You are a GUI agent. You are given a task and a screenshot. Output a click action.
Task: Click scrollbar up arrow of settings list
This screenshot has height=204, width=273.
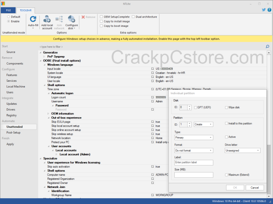click(269, 53)
